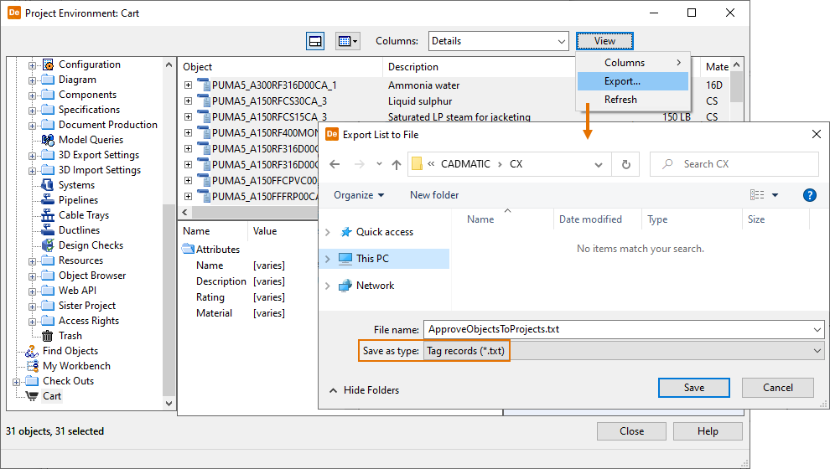Click the Design Checks icon
Viewport: 830px width, 469px height.
48,245
